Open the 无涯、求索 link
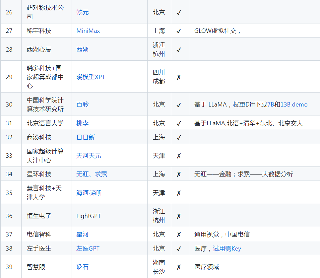The height and width of the screenshot is (278, 320). pyautogui.click(x=91, y=174)
